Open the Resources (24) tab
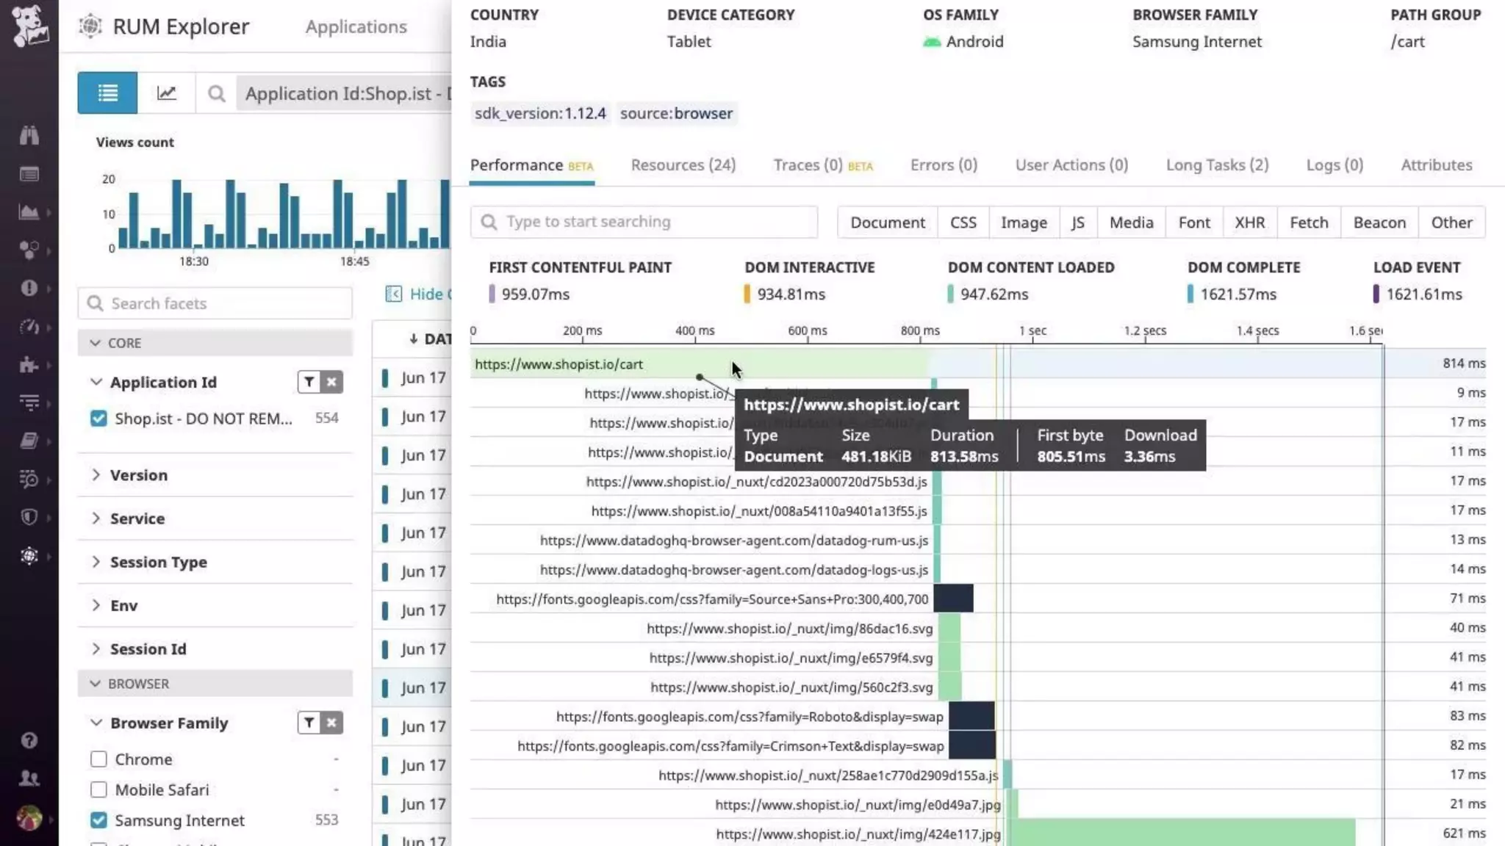 (x=683, y=165)
